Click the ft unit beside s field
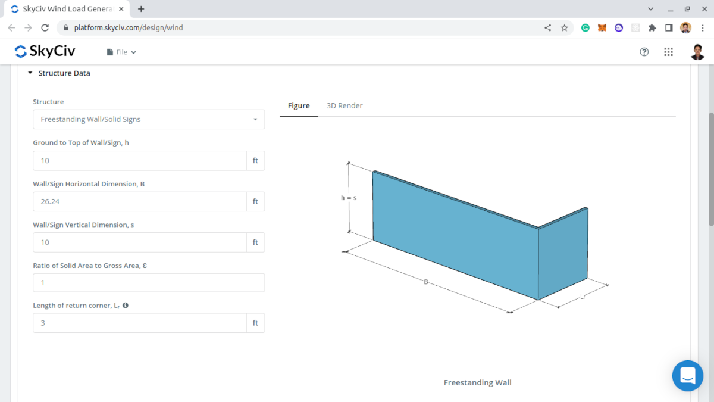714x402 pixels. (255, 242)
